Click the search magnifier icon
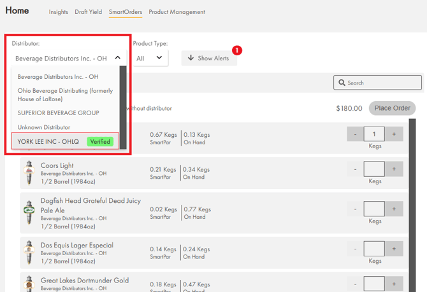The width and height of the screenshot is (427, 292). tap(342, 83)
